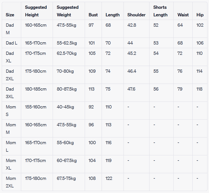
Task: Click the 40-45kg weight cell
Action: click(65, 107)
